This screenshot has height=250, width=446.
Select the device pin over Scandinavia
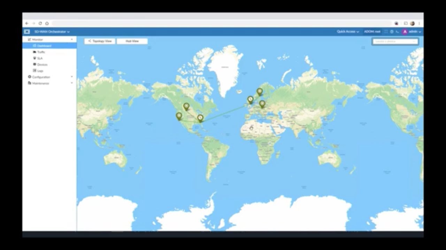click(260, 92)
